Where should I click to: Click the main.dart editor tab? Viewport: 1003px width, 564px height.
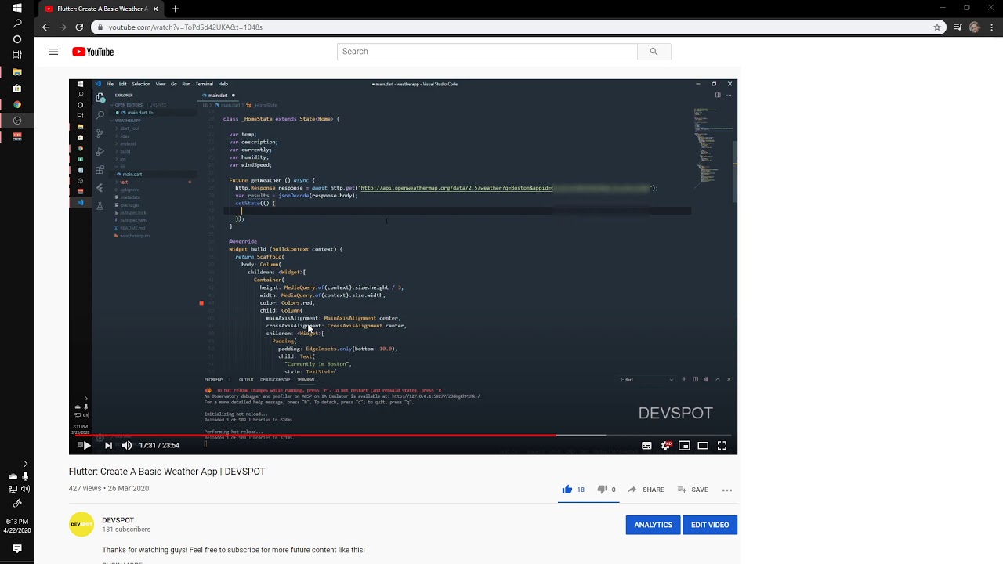point(219,96)
